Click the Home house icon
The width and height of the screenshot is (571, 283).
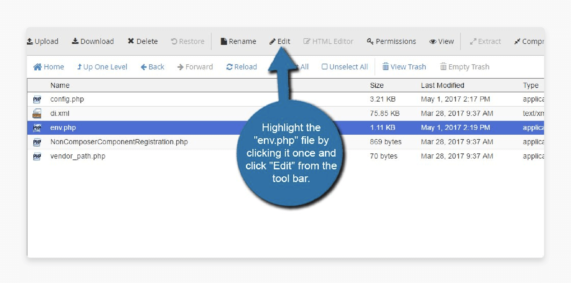click(x=38, y=67)
